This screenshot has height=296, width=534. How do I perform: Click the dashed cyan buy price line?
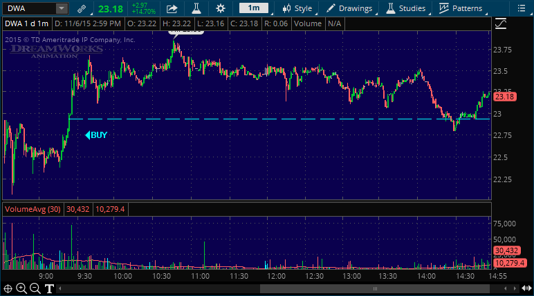[x=279, y=119]
